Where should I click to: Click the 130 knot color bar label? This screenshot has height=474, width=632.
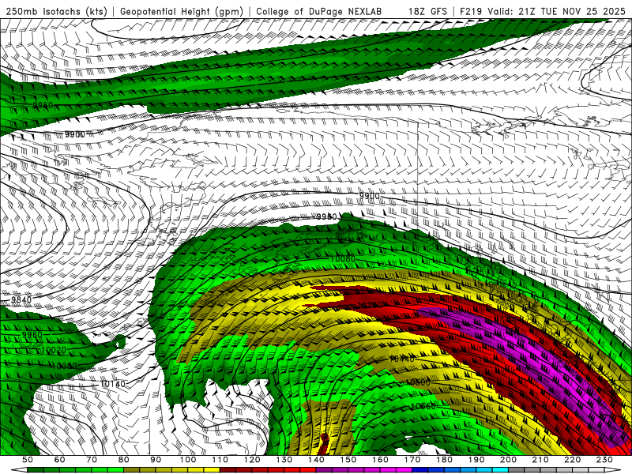(x=284, y=460)
